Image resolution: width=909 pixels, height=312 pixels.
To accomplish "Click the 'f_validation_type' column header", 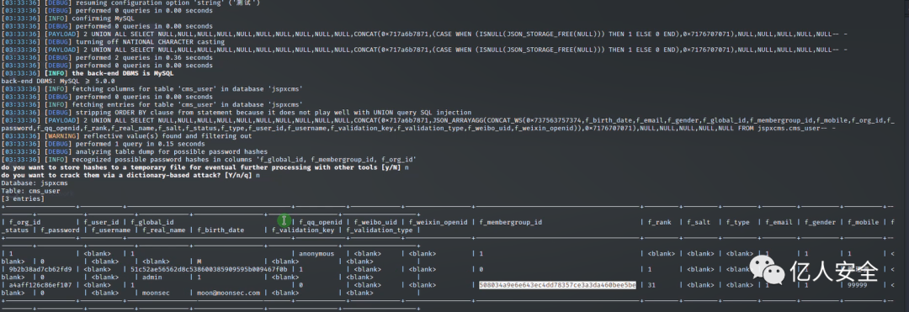I will pos(379,230).
